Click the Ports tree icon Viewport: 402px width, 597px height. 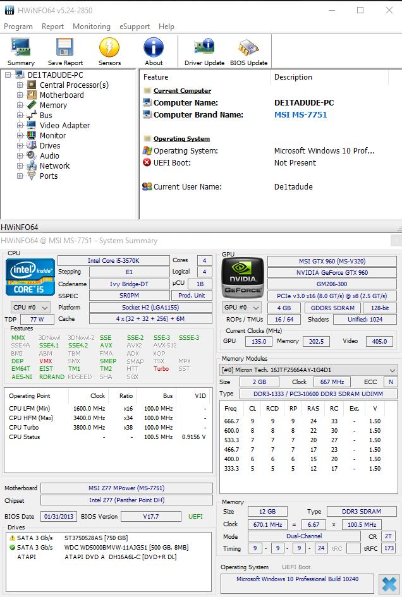click(x=32, y=176)
